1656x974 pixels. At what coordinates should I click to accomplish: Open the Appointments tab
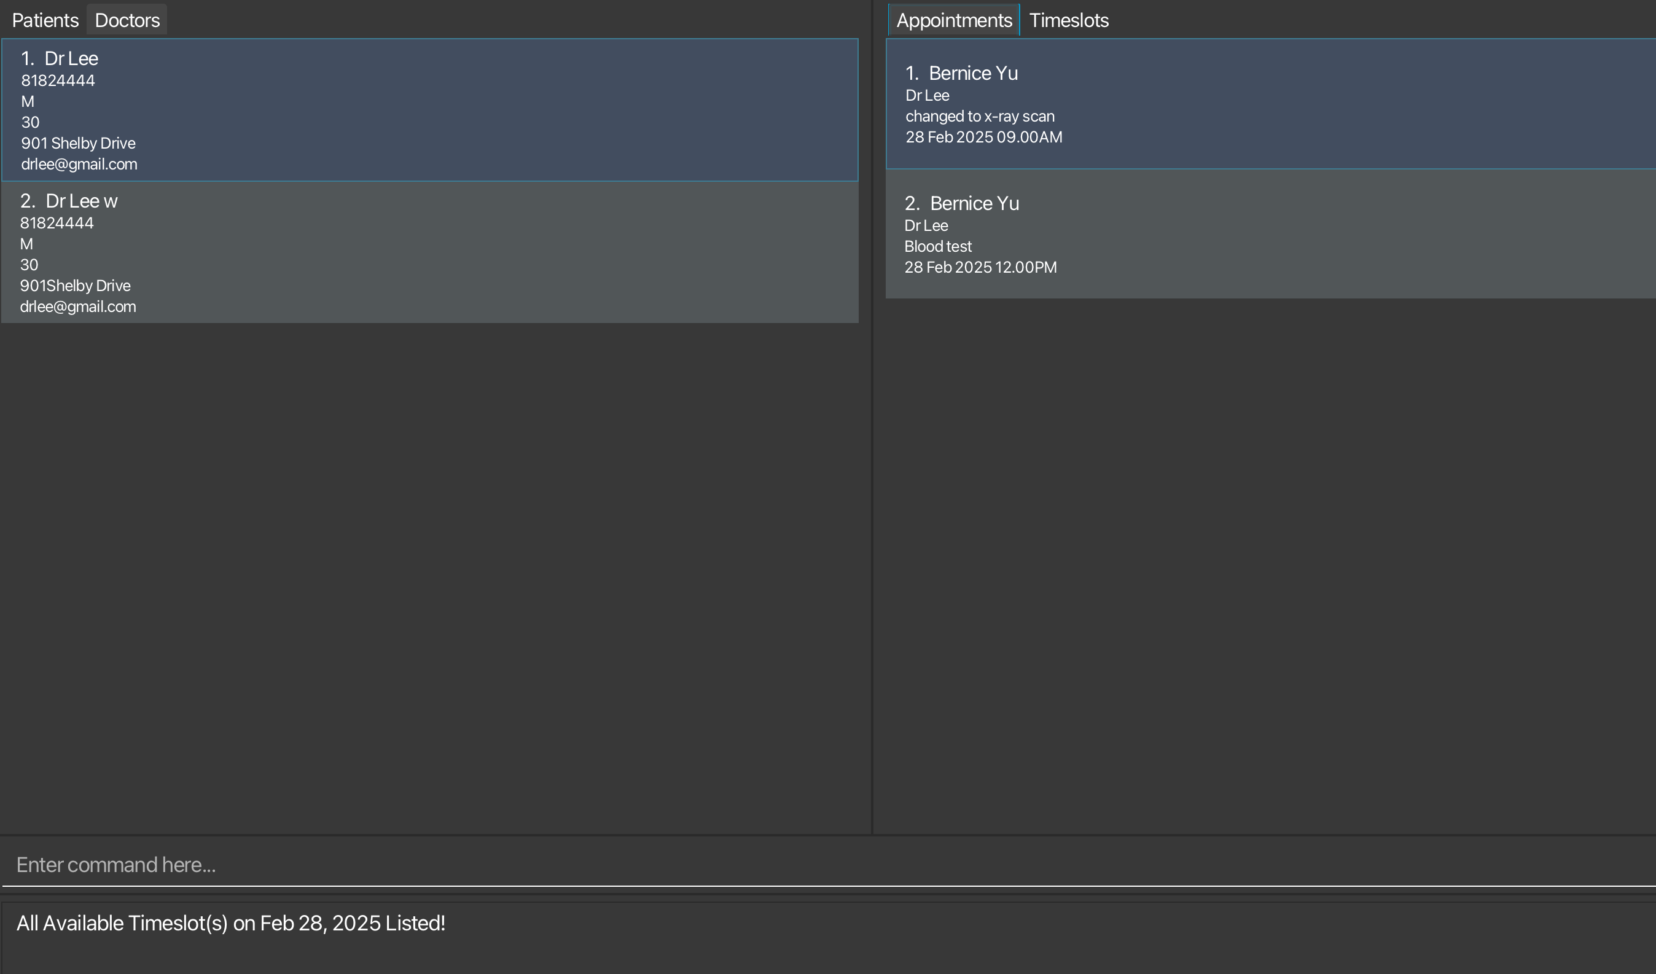tap(953, 20)
